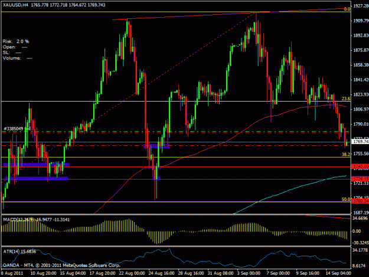
Task: Click the 1909.79 price scale value
Action: 361,21
